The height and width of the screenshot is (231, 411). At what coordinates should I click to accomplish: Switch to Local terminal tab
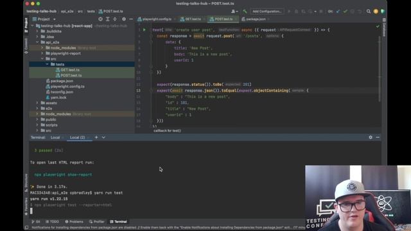(x=55, y=137)
